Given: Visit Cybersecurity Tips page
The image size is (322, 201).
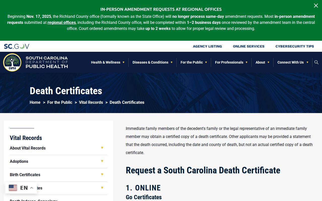Looking at the screenshot, I should pos(295,46).
